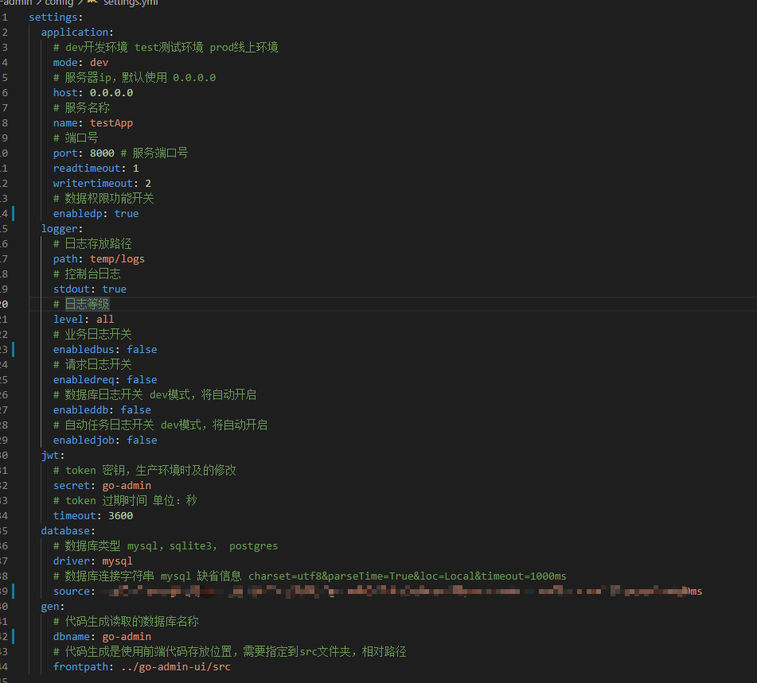The height and width of the screenshot is (683, 757).
Task: Click the 'level' key
Action: pos(68,320)
